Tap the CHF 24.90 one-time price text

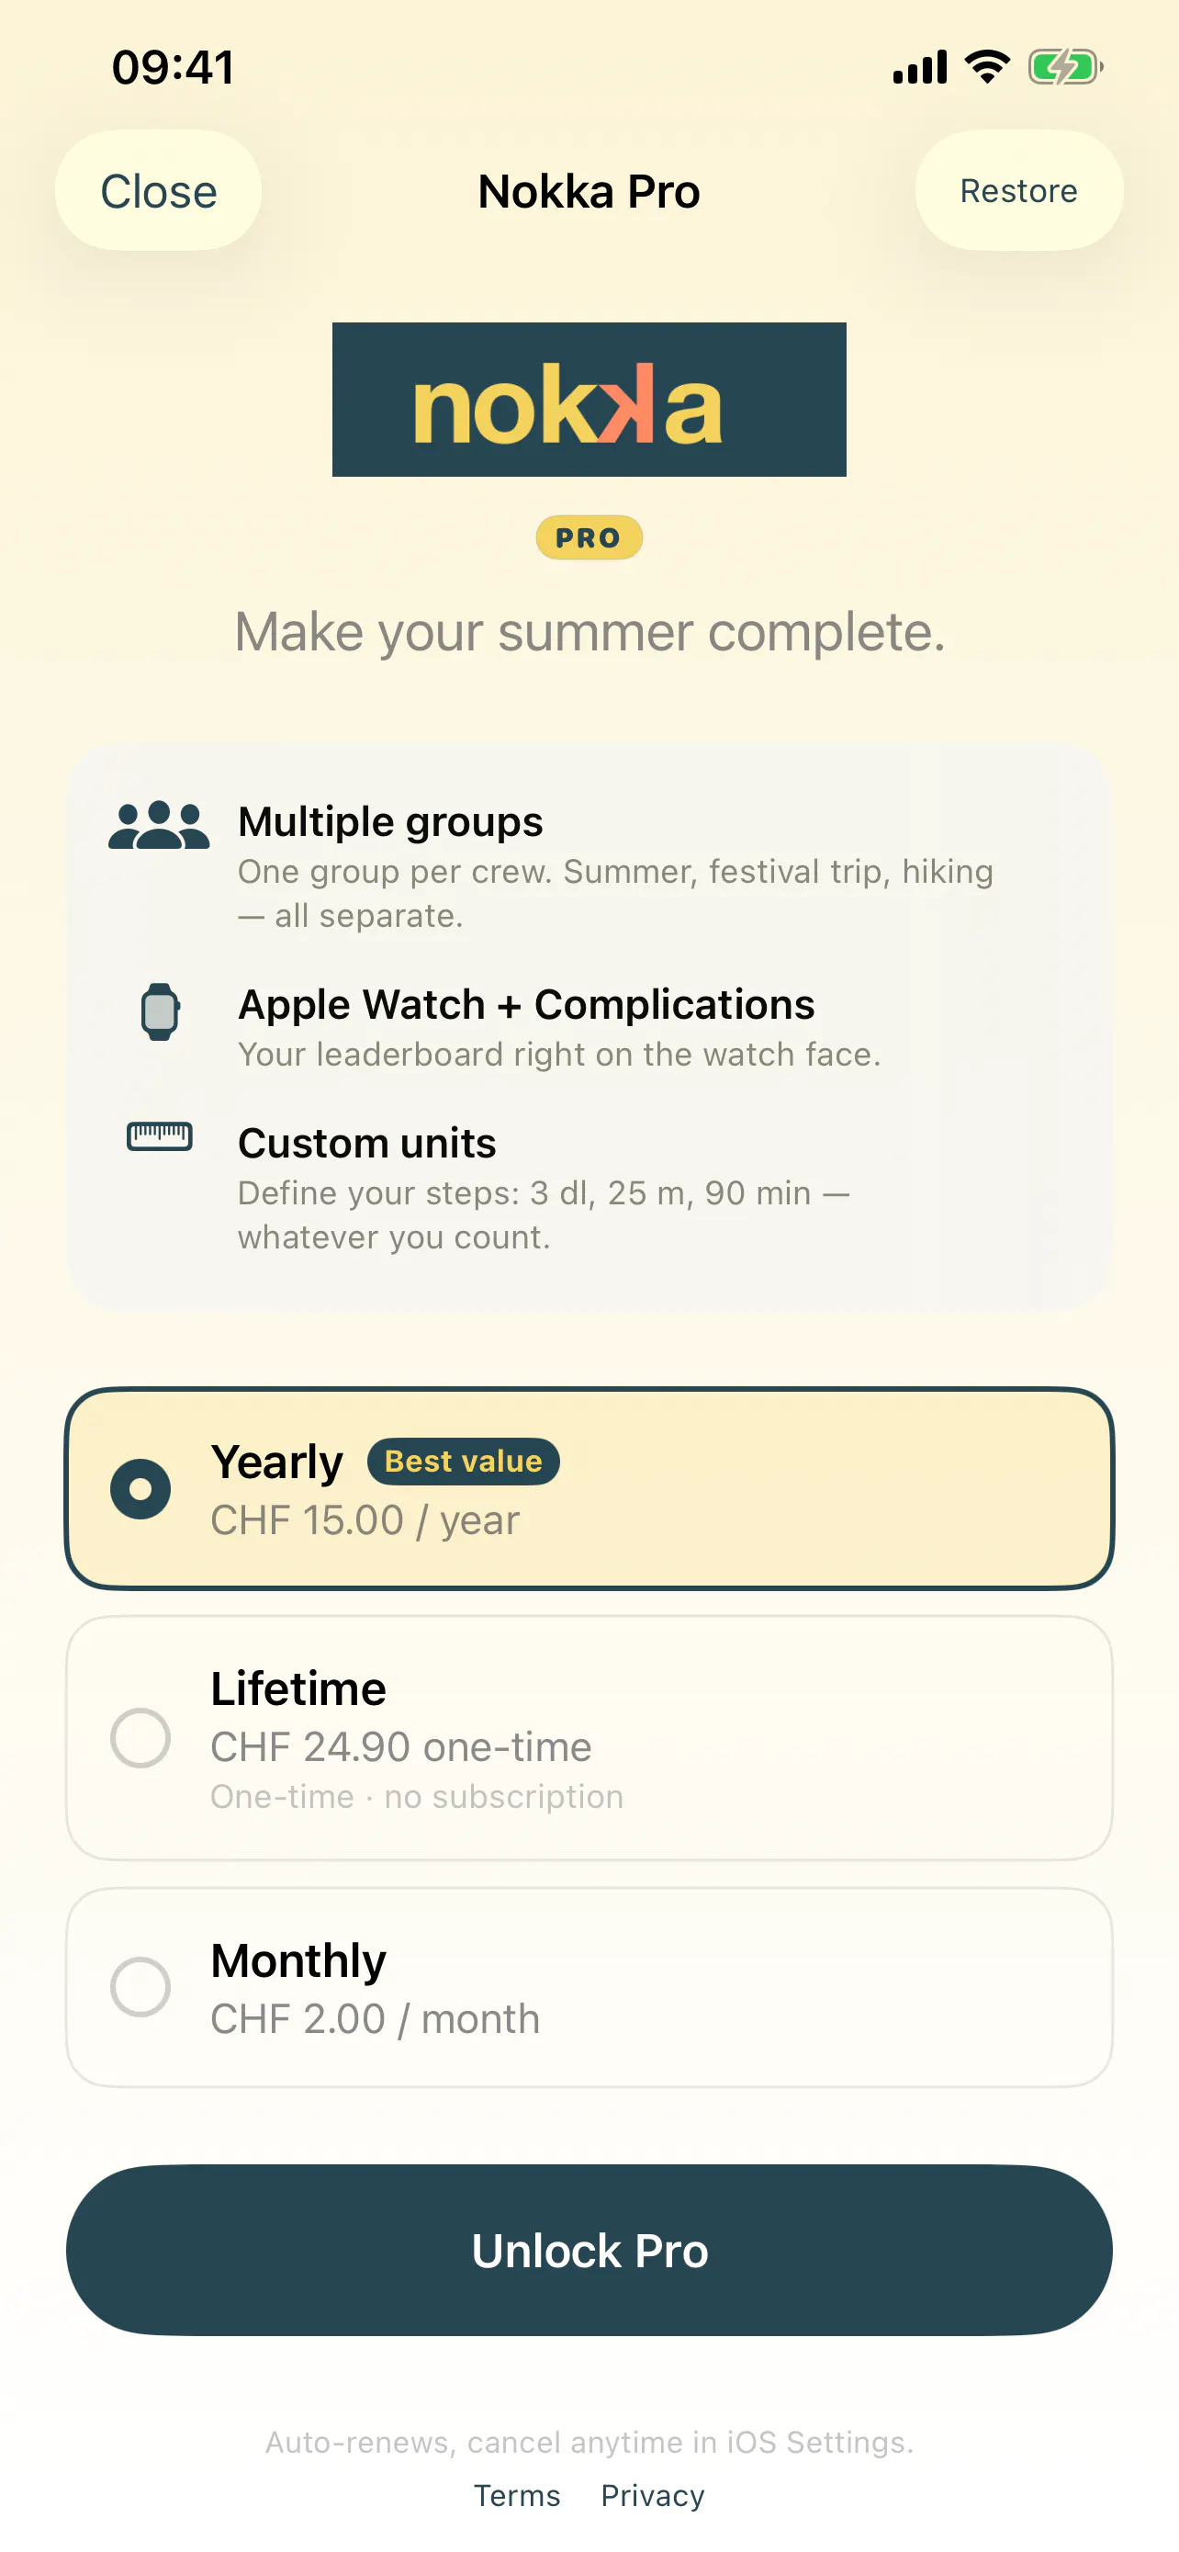401,1746
